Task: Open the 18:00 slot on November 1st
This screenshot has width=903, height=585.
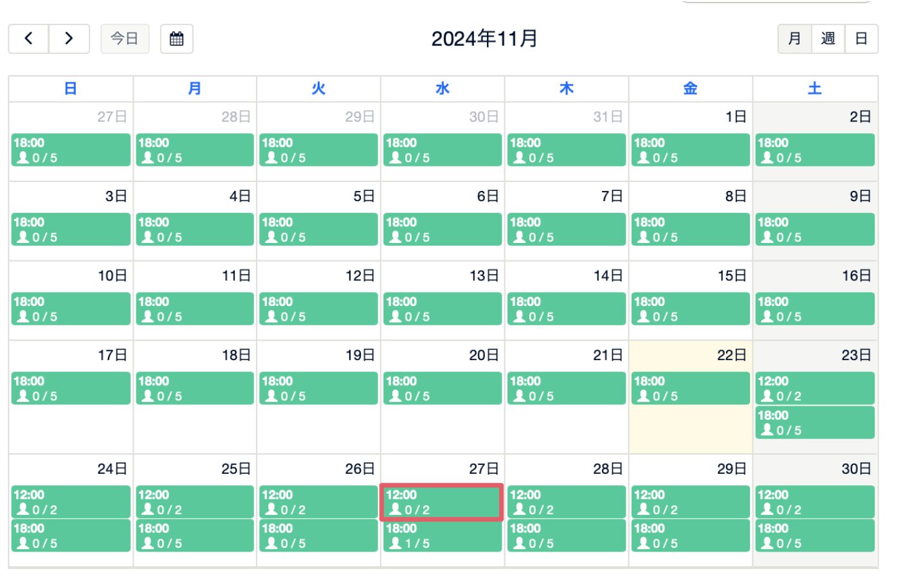Action: (x=690, y=150)
